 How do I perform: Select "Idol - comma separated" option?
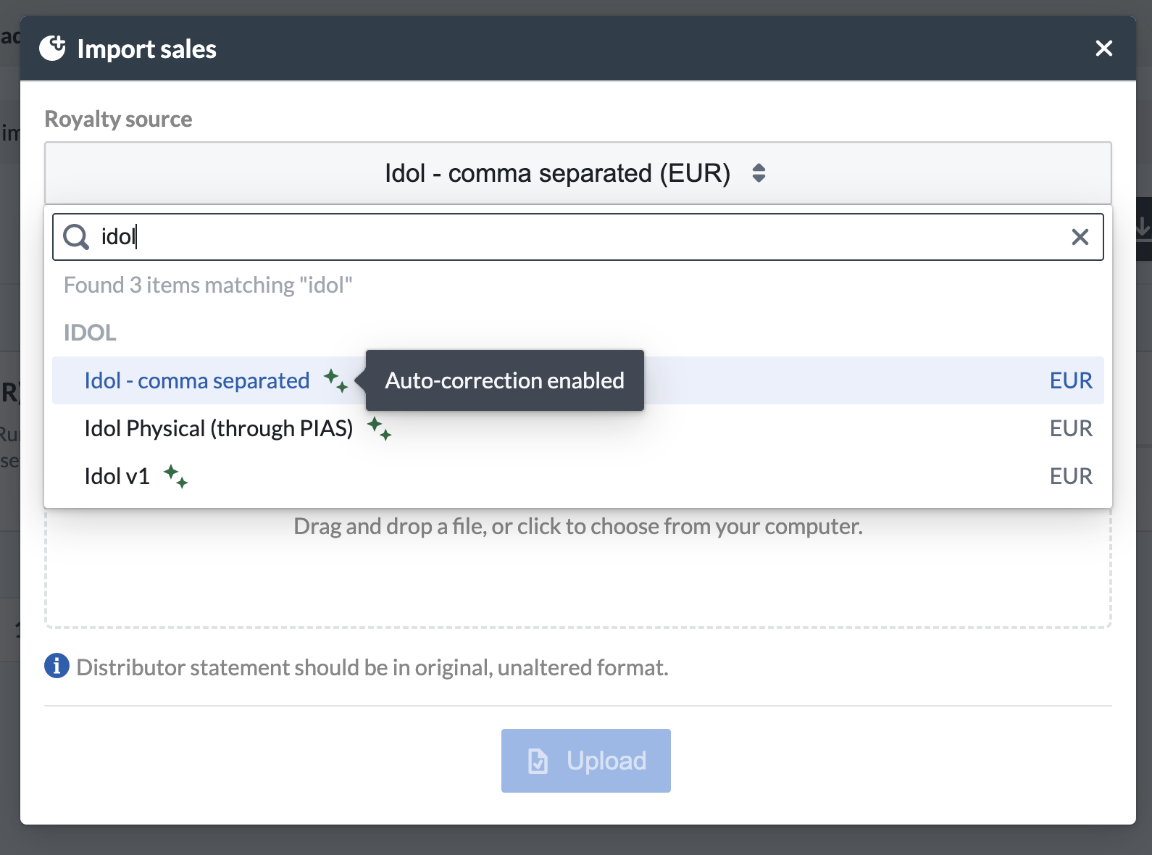point(577,380)
